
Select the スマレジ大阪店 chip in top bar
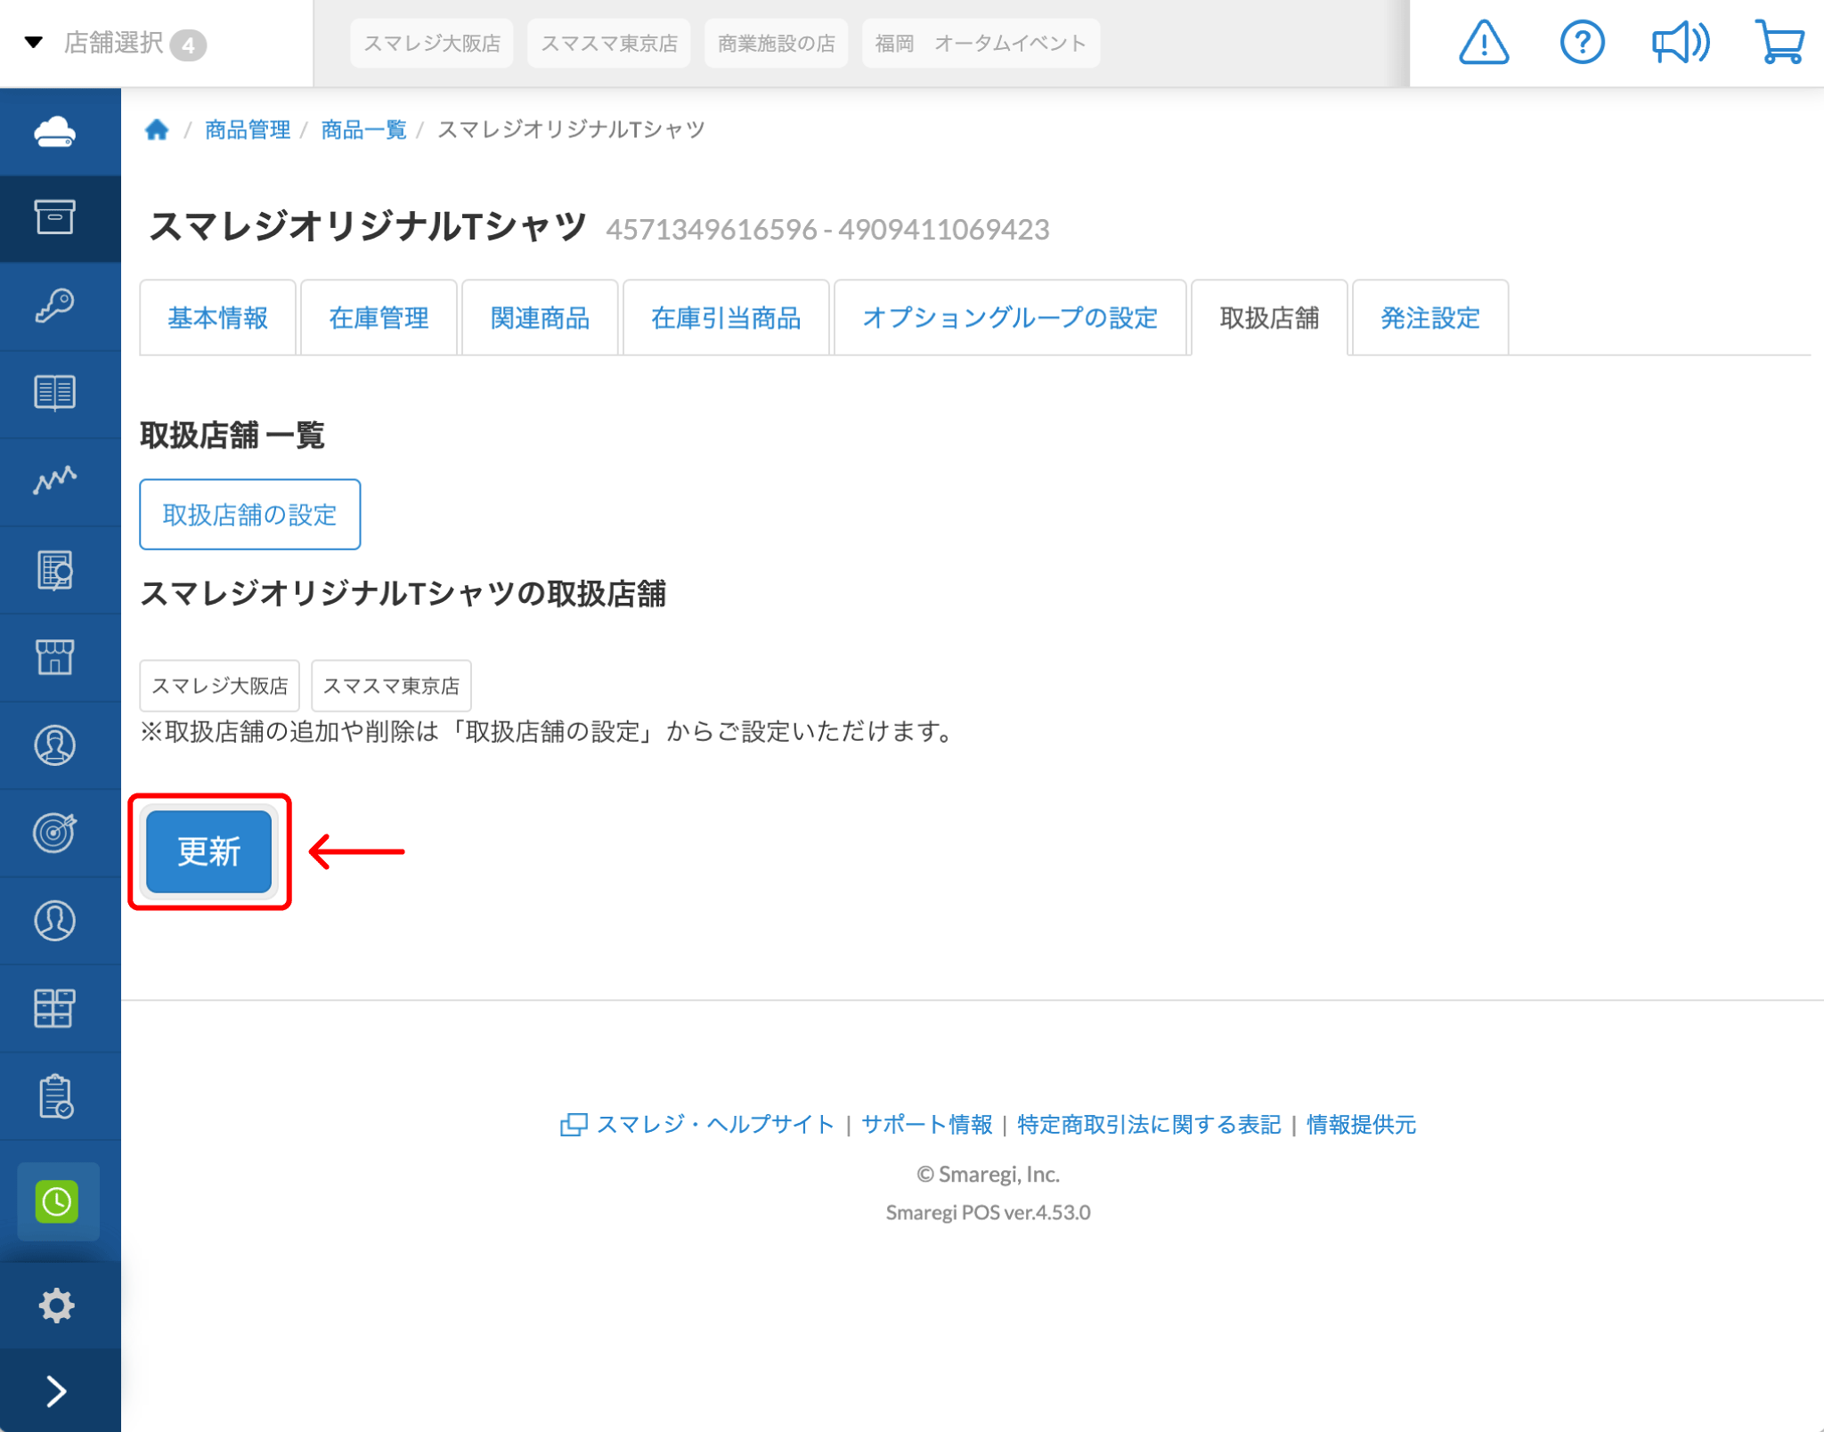(x=432, y=43)
